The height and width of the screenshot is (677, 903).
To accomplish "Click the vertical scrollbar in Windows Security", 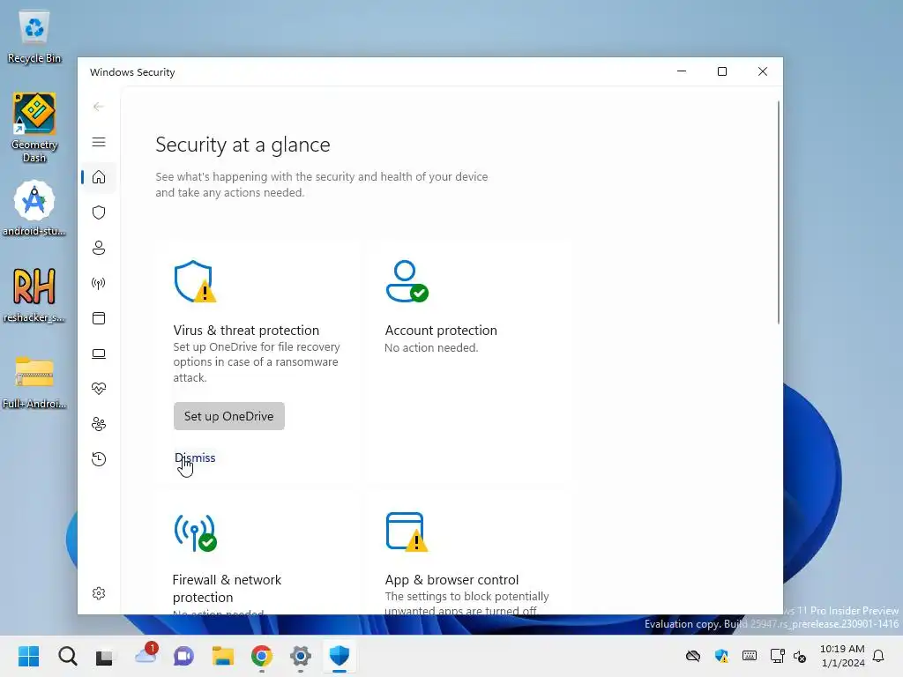I will [779, 212].
